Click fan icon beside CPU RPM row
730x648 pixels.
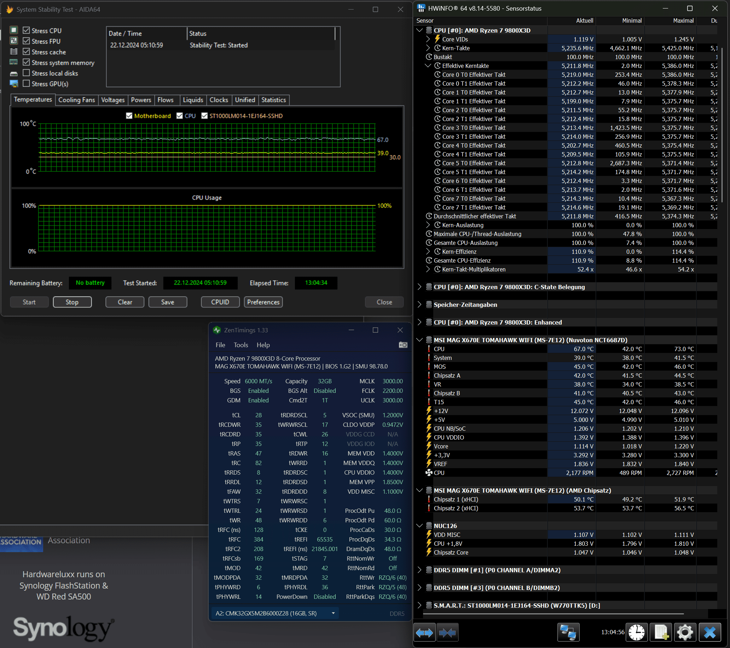click(429, 473)
